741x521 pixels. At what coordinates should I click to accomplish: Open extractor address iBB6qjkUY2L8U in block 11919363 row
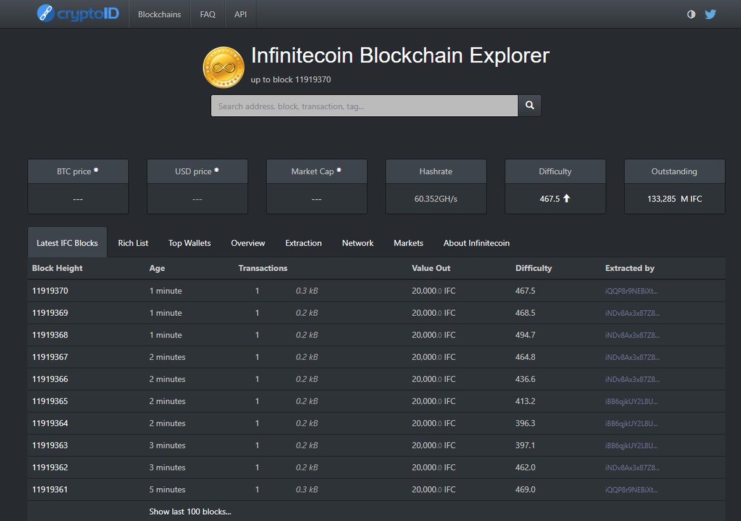[632, 446]
